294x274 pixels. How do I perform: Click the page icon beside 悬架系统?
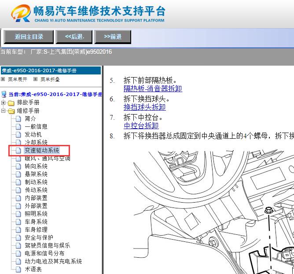(18, 174)
